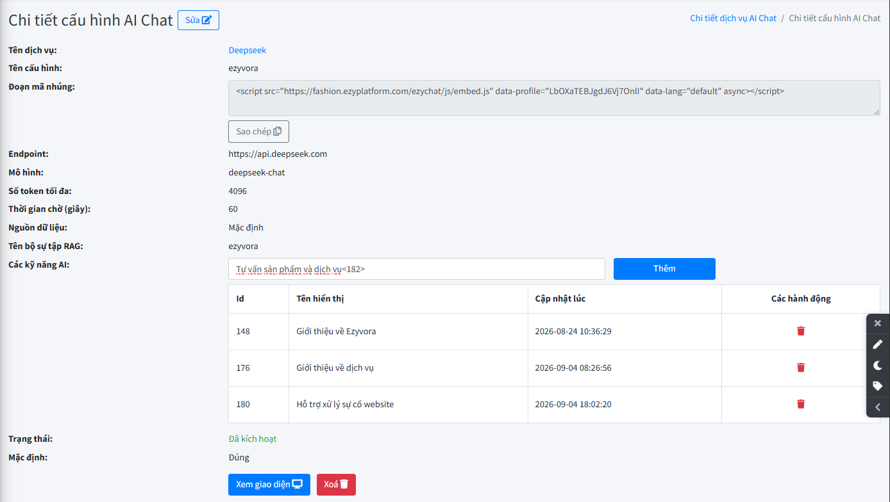Click the endpoint value https://api.deepseek.com

click(x=278, y=154)
